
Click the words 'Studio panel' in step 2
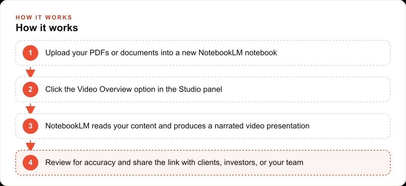[x=200, y=89]
